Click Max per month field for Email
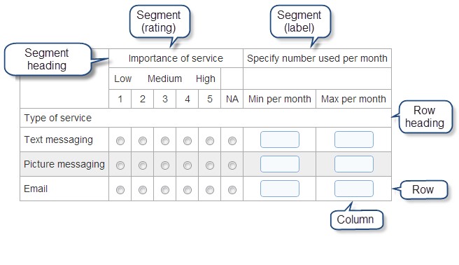 (354, 189)
